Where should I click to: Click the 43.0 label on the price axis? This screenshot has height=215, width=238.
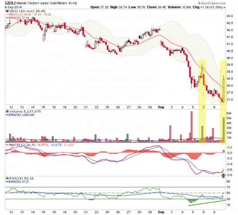tap(229, 16)
